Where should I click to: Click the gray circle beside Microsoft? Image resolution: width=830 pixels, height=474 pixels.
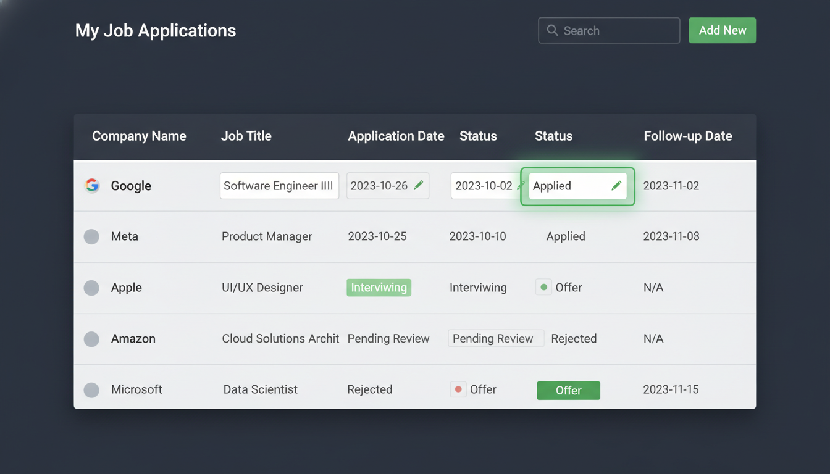(x=91, y=389)
